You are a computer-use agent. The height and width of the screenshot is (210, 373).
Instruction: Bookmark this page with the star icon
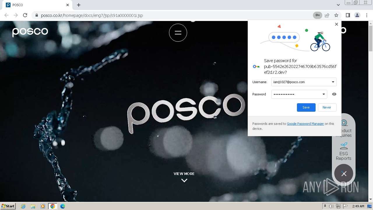click(336, 15)
